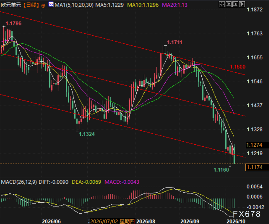Open the MA indicator chart icon

tap(51, 4)
